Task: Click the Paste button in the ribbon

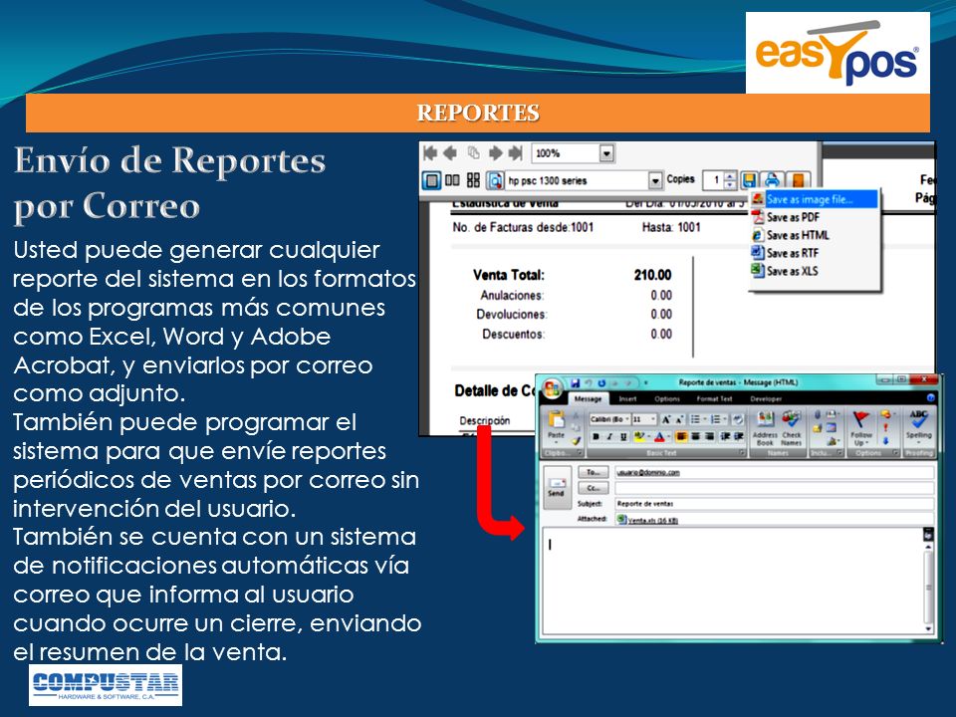Action: [x=556, y=426]
